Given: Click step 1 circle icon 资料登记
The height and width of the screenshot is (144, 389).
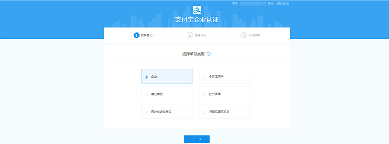Looking at the screenshot, I should tap(136, 35).
